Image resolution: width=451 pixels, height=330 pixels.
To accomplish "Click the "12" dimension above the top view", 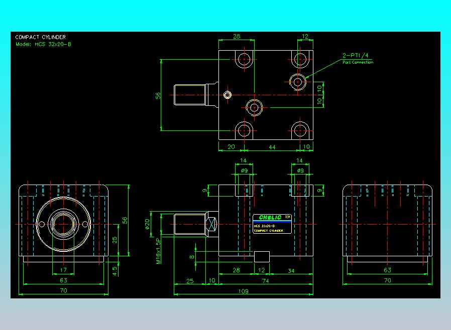I will [305, 37].
